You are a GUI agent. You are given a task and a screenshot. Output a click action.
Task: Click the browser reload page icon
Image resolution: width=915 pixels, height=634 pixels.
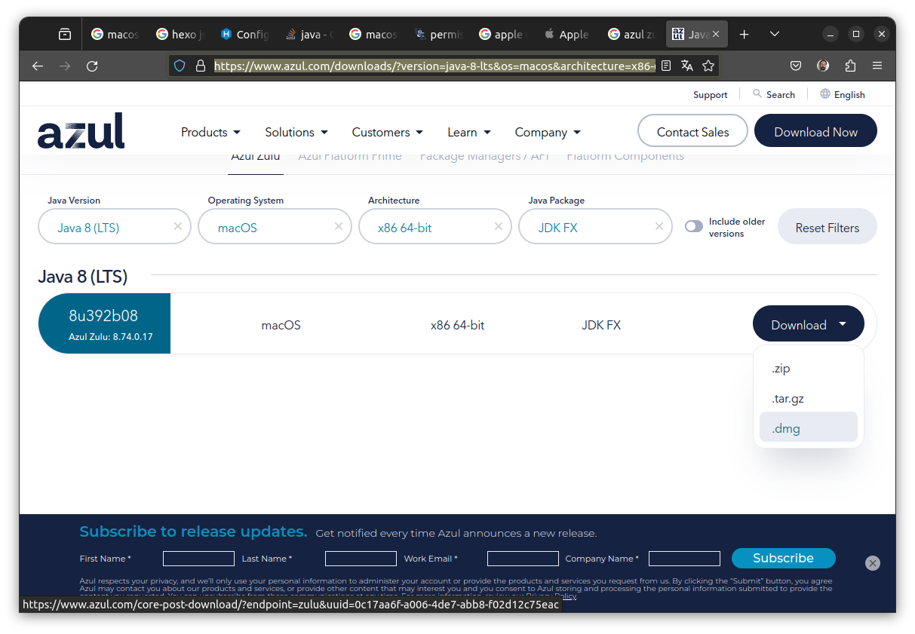(x=92, y=66)
